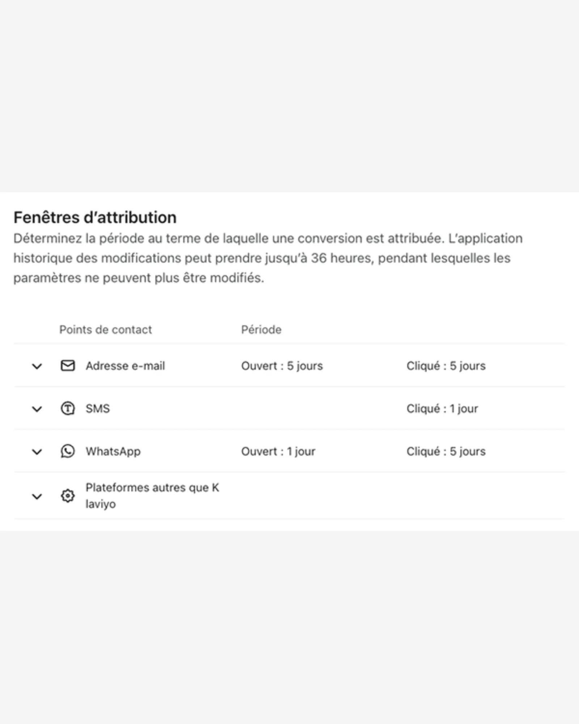Click Cliqué : 1 jour for SMS
The height and width of the screenshot is (724, 579).
442,409
